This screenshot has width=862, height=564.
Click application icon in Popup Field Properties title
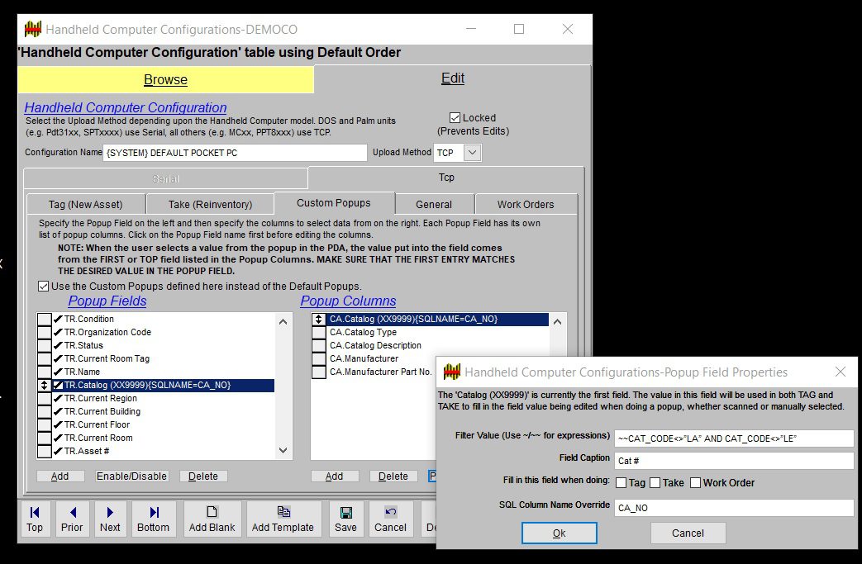click(x=452, y=372)
